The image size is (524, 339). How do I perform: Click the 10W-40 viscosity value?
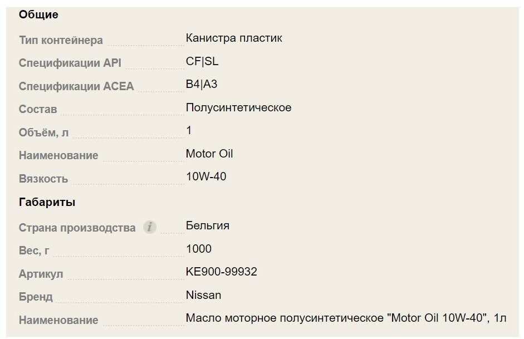coord(206,176)
